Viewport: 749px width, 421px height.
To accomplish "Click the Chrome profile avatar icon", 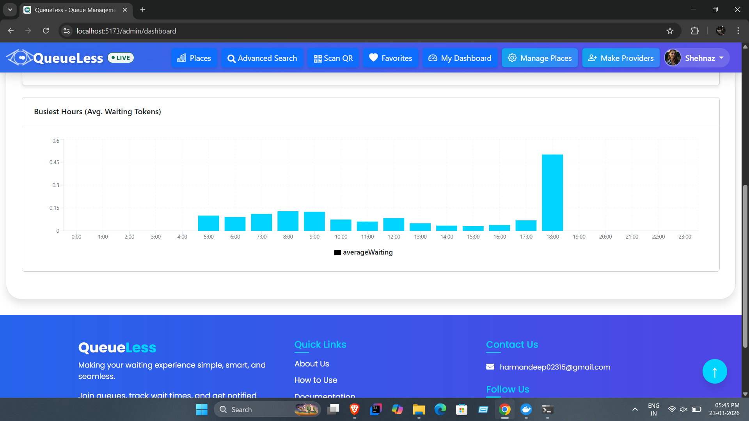I will coord(721,31).
